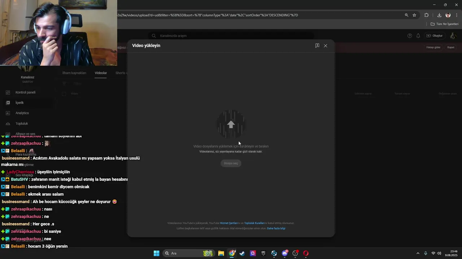Image resolution: width=462 pixels, height=259 pixels.
Task: Switch to Chrome in the taskbar
Action: (x=232, y=253)
